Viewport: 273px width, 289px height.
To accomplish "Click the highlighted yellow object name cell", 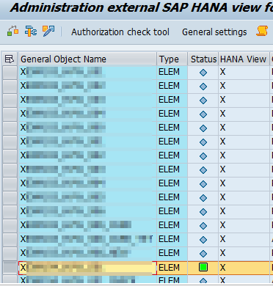I will [x=87, y=268].
